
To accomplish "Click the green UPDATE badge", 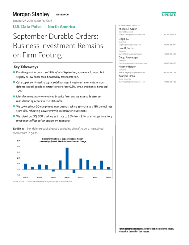I will click(169, 15).
